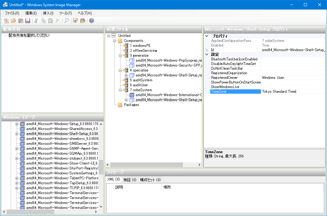This screenshot has width=327, height=216.
Task: Click the create configuration set icon
Action: (x=83, y=21)
